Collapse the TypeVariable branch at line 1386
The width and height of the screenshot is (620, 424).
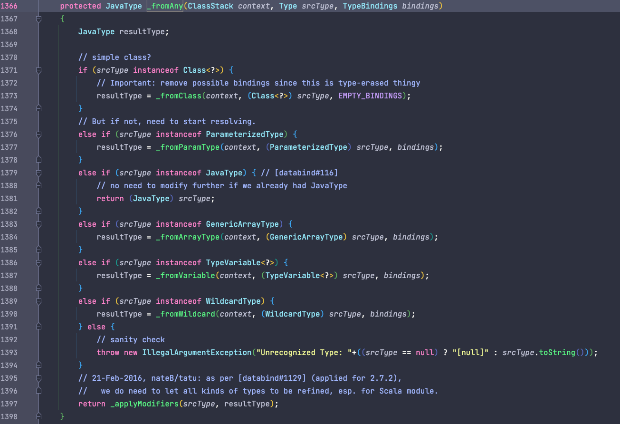point(39,262)
